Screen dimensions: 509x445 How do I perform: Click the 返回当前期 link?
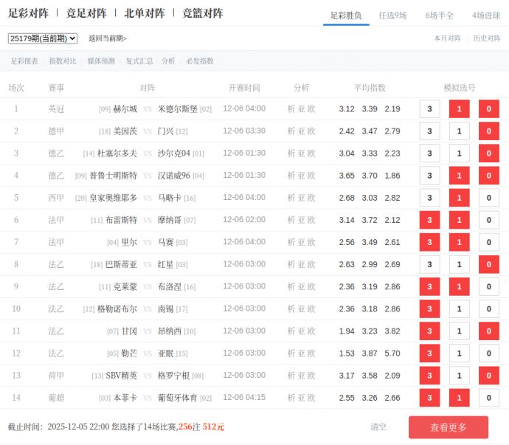108,38
